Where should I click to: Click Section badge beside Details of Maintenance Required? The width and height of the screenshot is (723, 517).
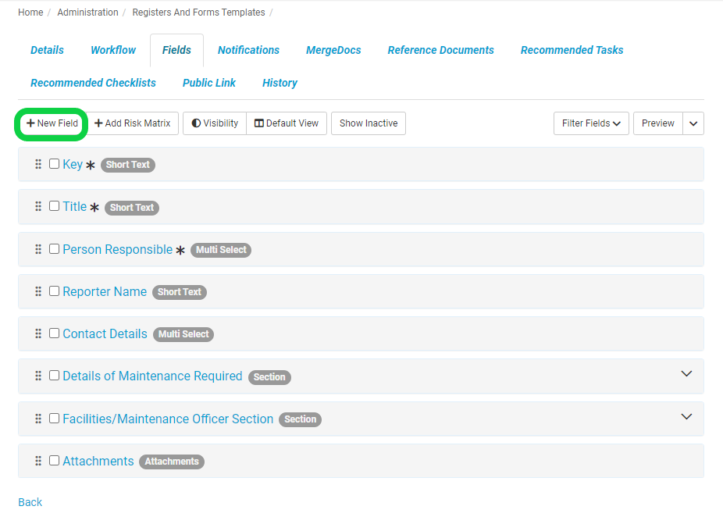(x=269, y=376)
